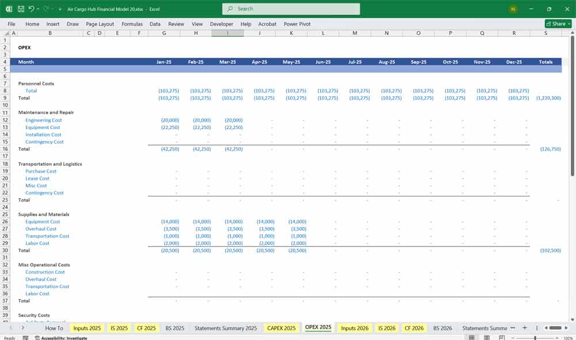Image resolution: width=576 pixels, height=340 pixels.
Task: Add a new sheet with plus icon
Action: click(525, 328)
